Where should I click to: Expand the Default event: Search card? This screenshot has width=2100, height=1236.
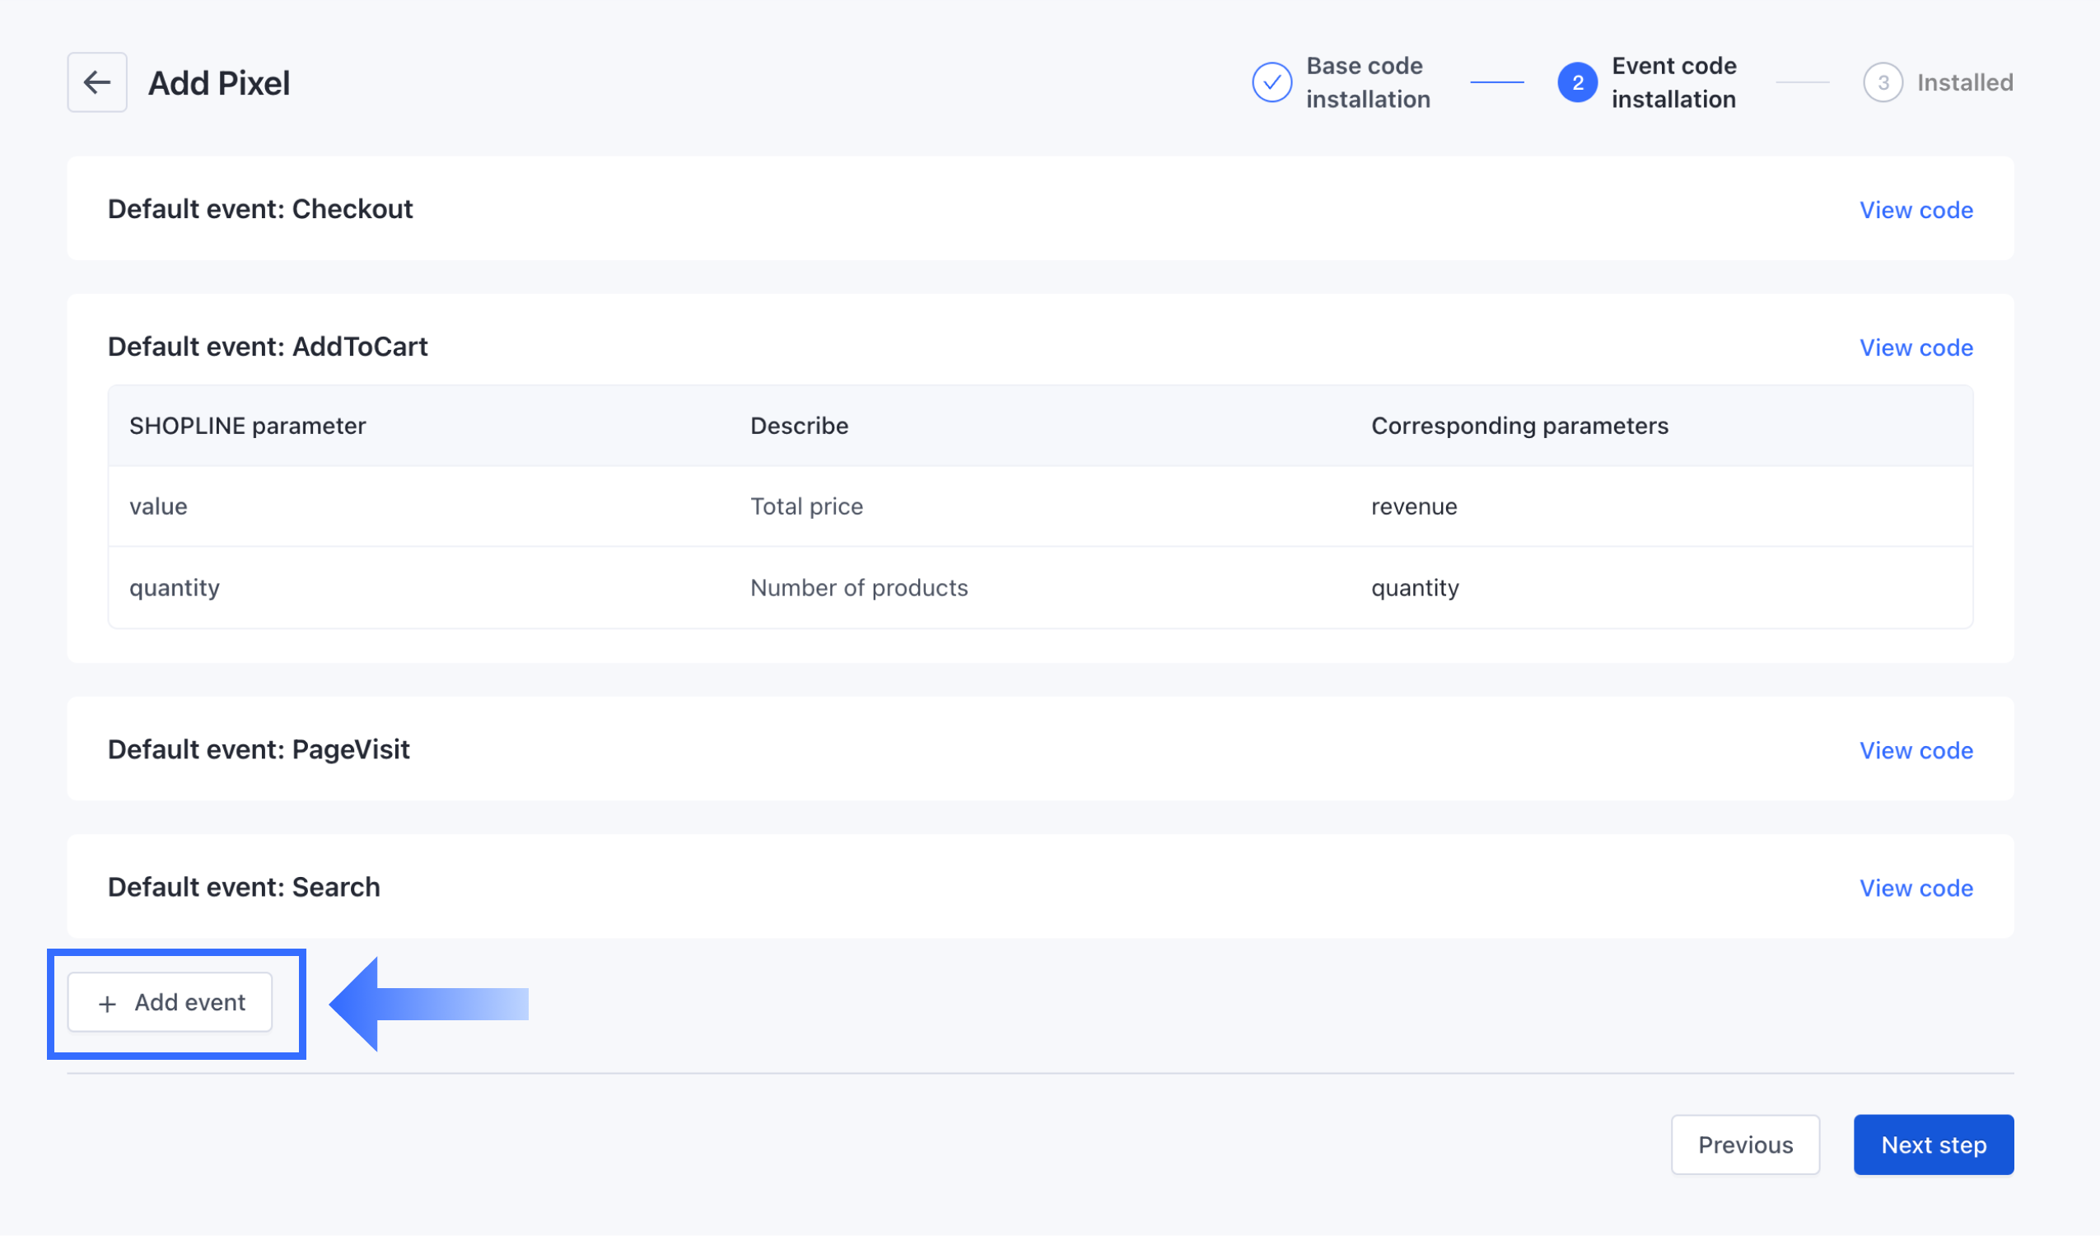coord(243,887)
